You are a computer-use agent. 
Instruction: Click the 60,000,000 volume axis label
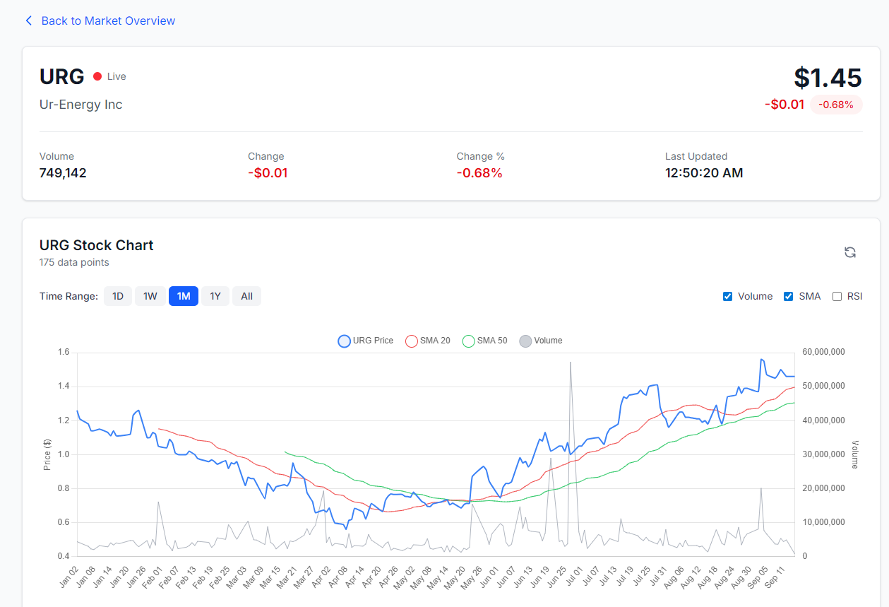point(824,352)
